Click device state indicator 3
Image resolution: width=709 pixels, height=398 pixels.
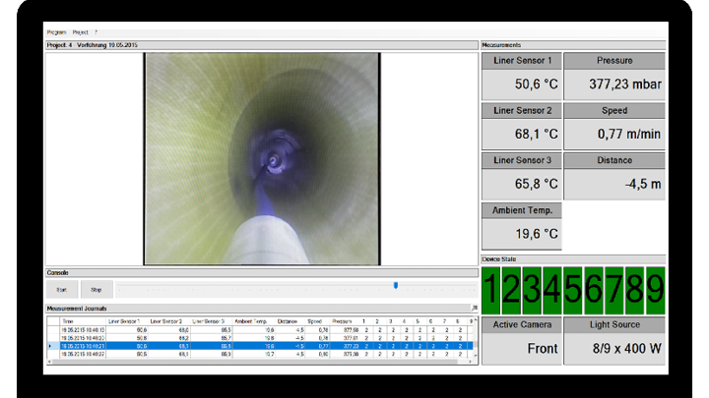point(533,289)
